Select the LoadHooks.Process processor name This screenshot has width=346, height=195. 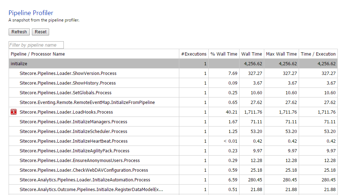click(x=66, y=112)
